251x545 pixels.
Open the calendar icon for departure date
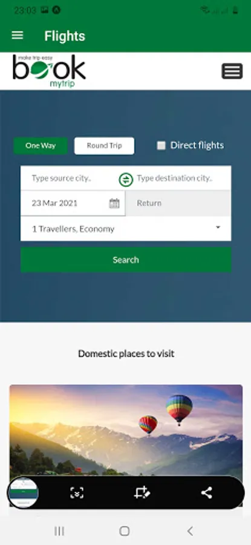point(114,203)
